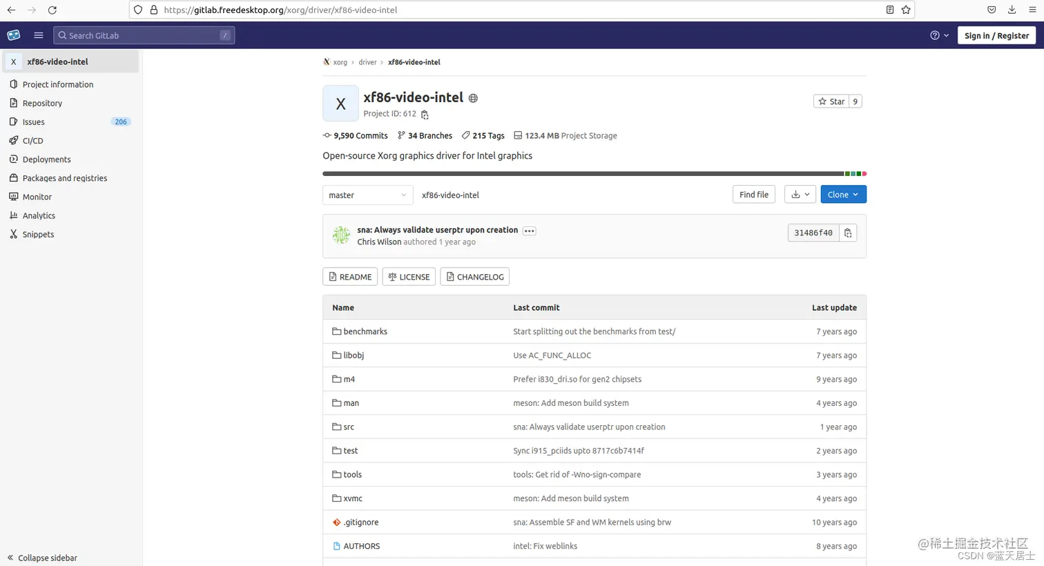Open man folder
Viewport: 1044px width, 566px height.
point(351,403)
